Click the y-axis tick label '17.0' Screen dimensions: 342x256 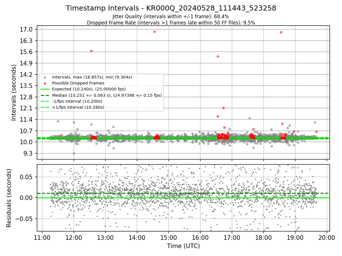pyautogui.click(x=27, y=30)
